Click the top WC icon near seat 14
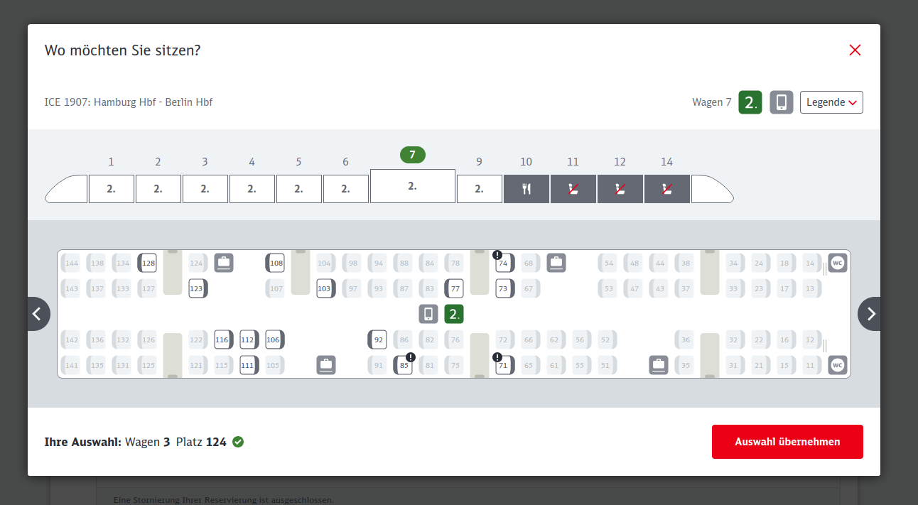The image size is (918, 505). coord(838,263)
